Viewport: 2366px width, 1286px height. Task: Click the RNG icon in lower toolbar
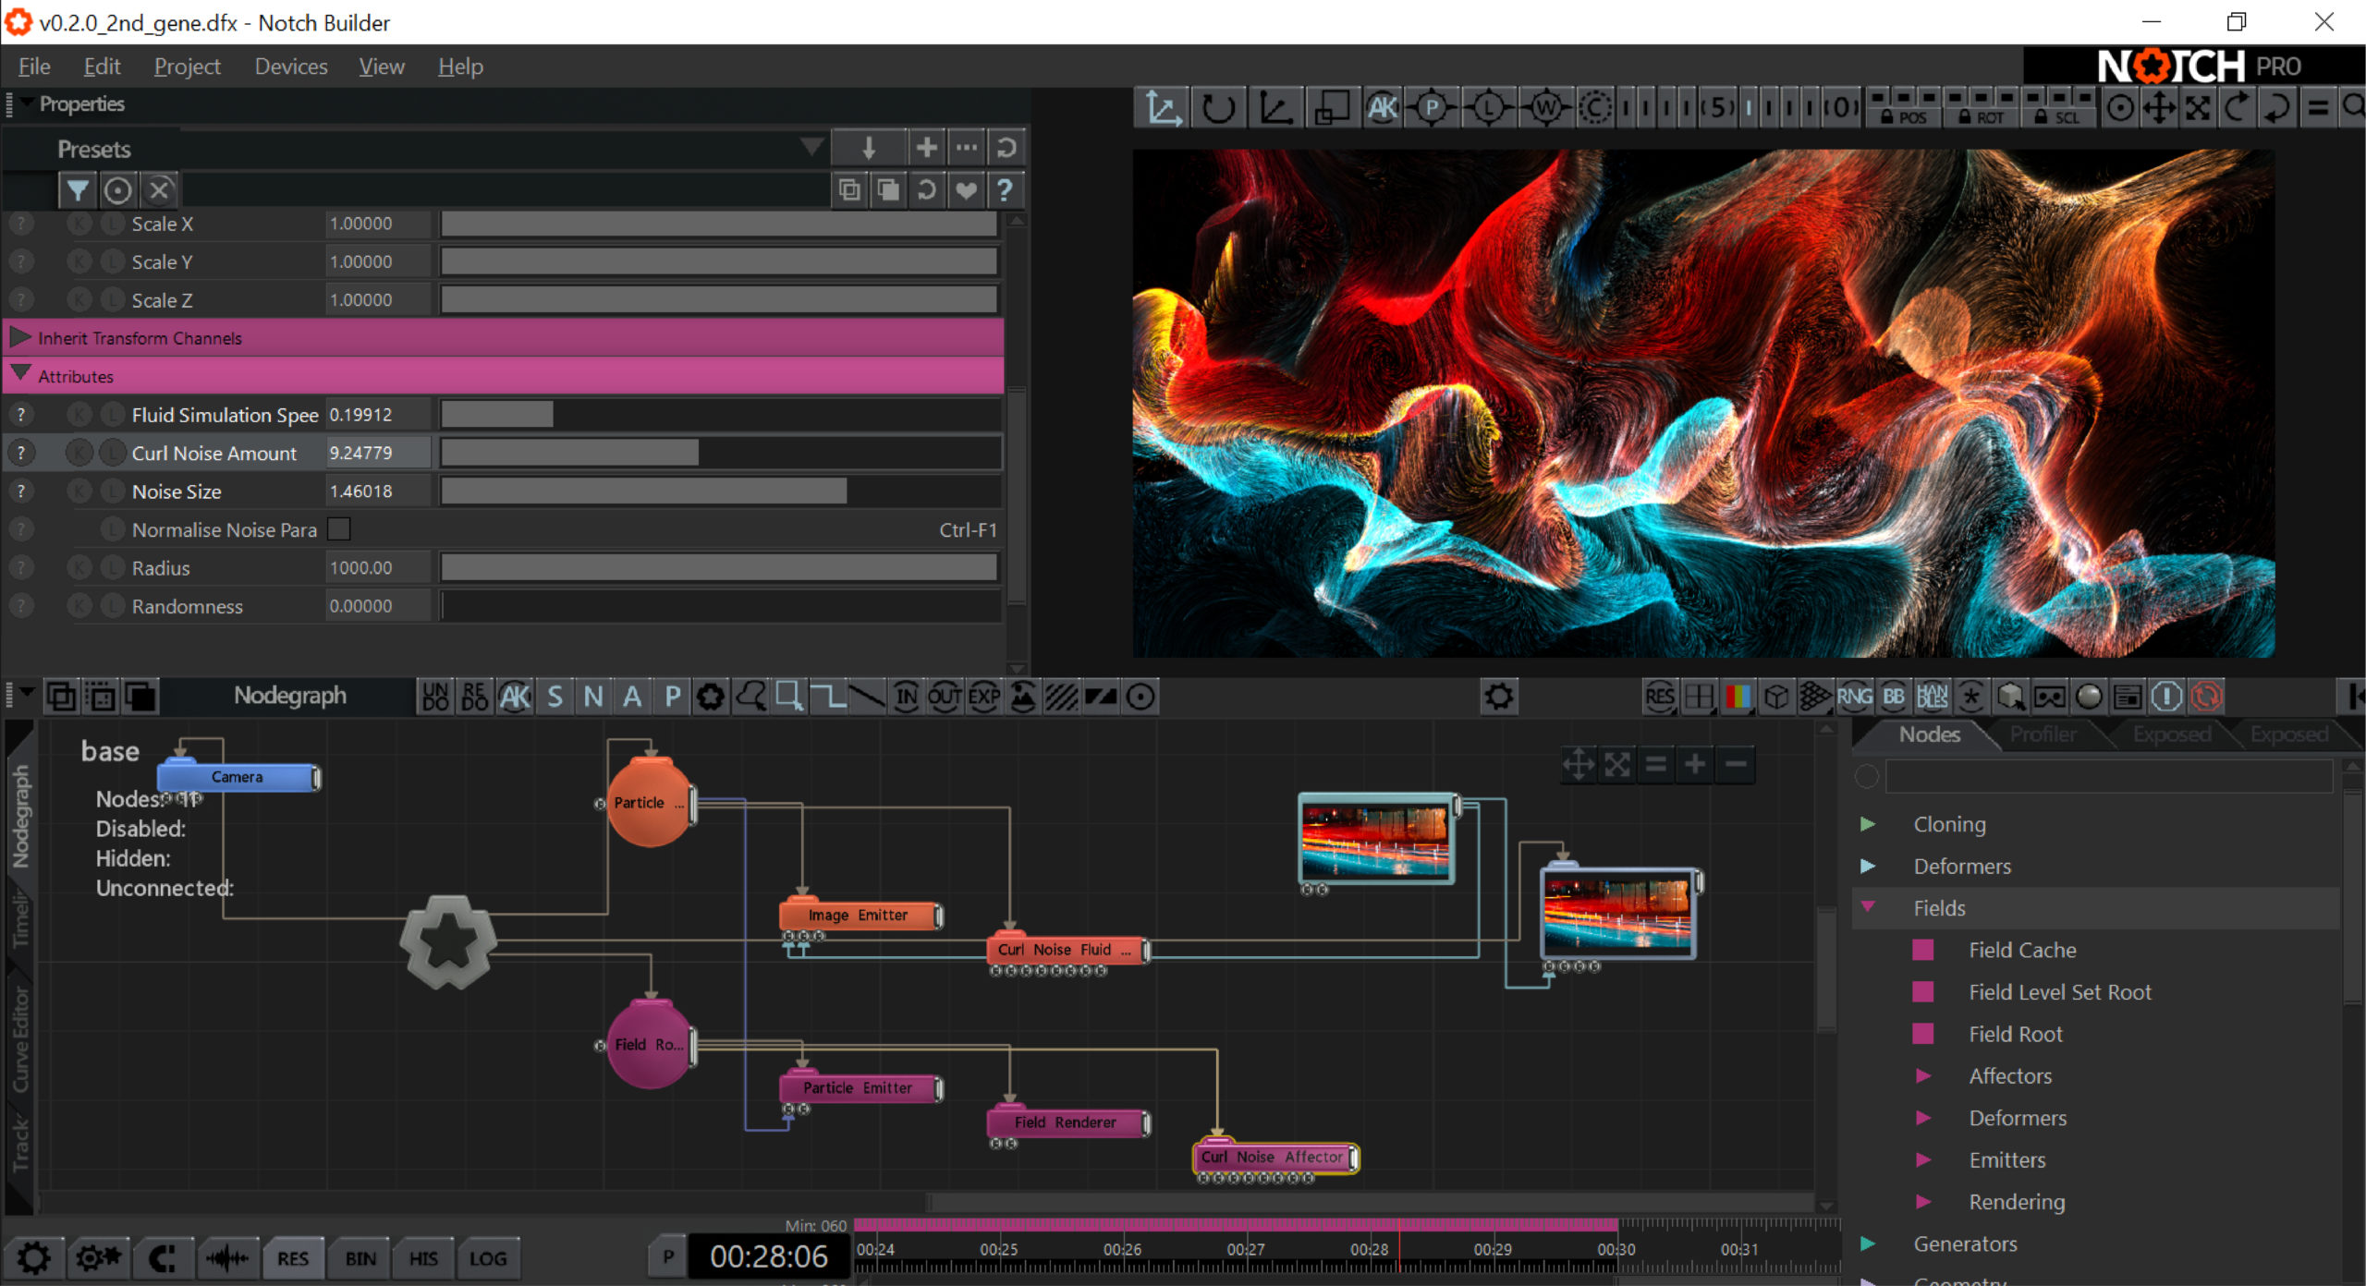pyautogui.click(x=1854, y=697)
